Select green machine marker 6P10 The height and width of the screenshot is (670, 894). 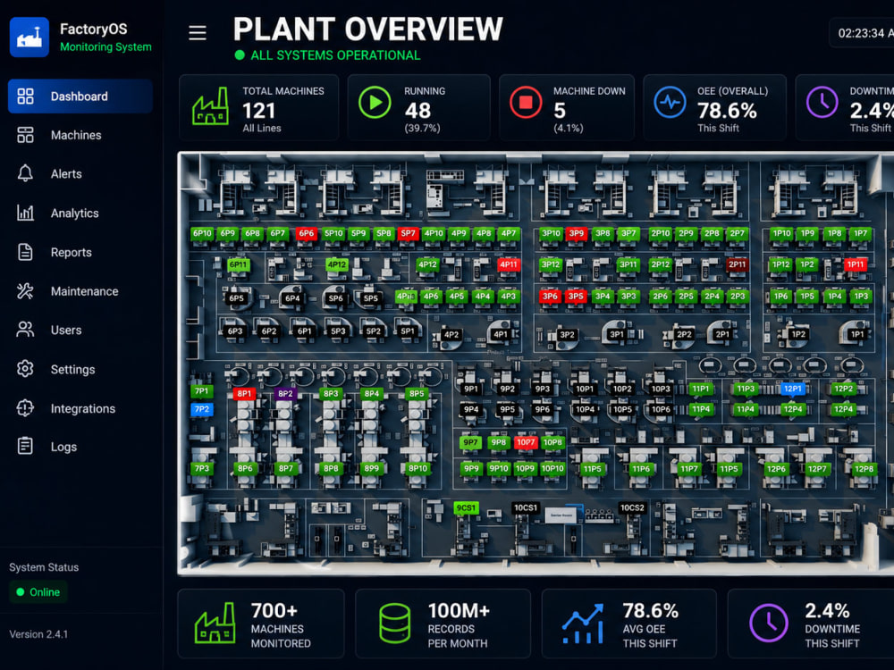(x=202, y=233)
